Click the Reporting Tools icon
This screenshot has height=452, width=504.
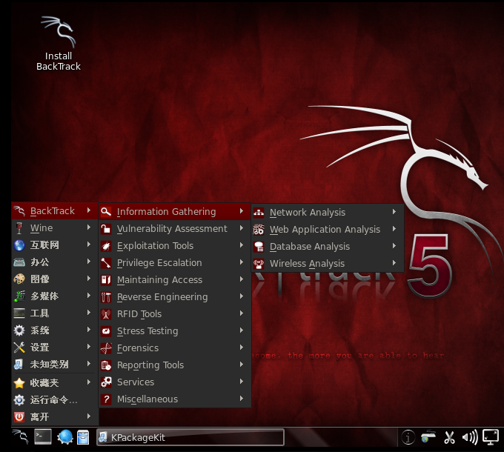pyautogui.click(x=106, y=365)
